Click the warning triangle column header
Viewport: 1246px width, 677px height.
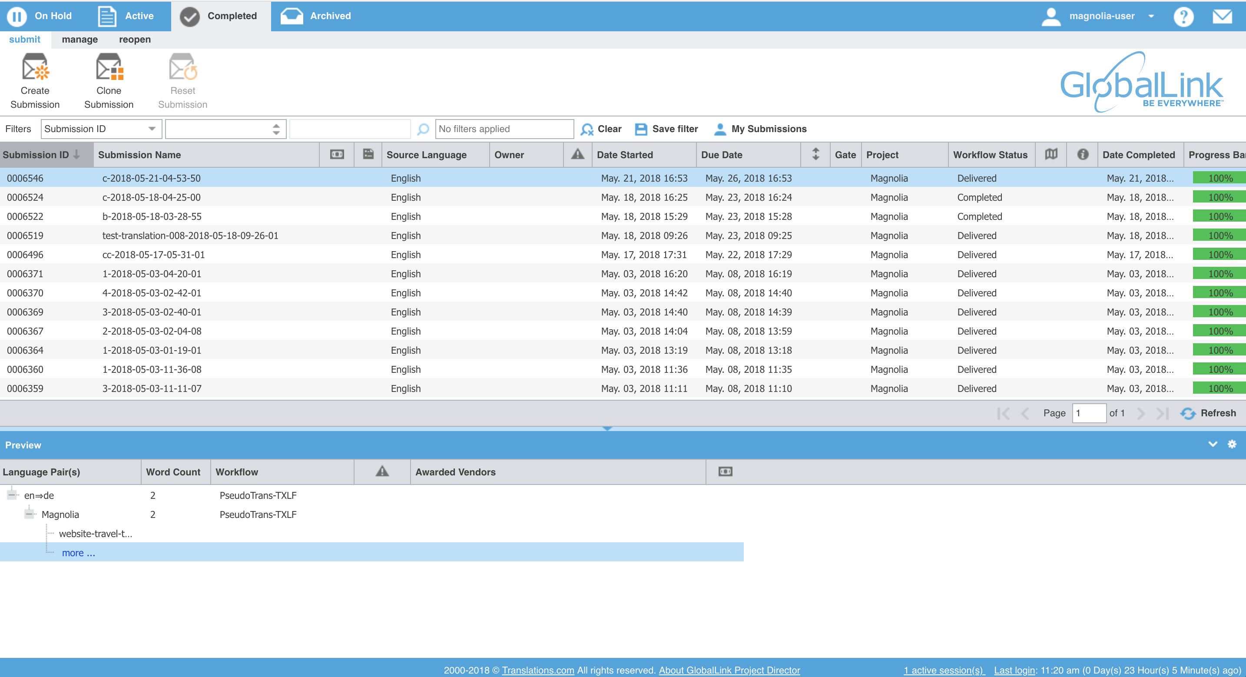tap(577, 154)
